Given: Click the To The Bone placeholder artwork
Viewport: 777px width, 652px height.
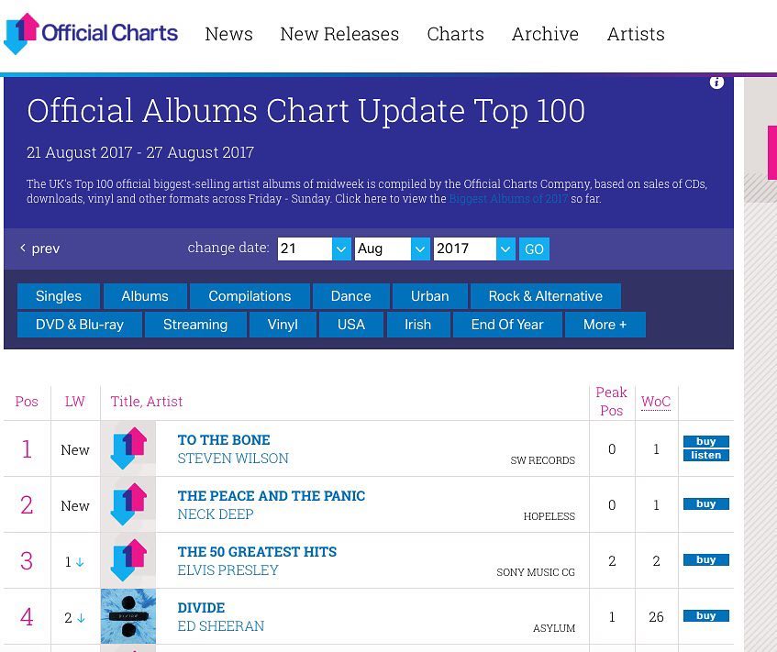Looking at the screenshot, I should [128, 448].
